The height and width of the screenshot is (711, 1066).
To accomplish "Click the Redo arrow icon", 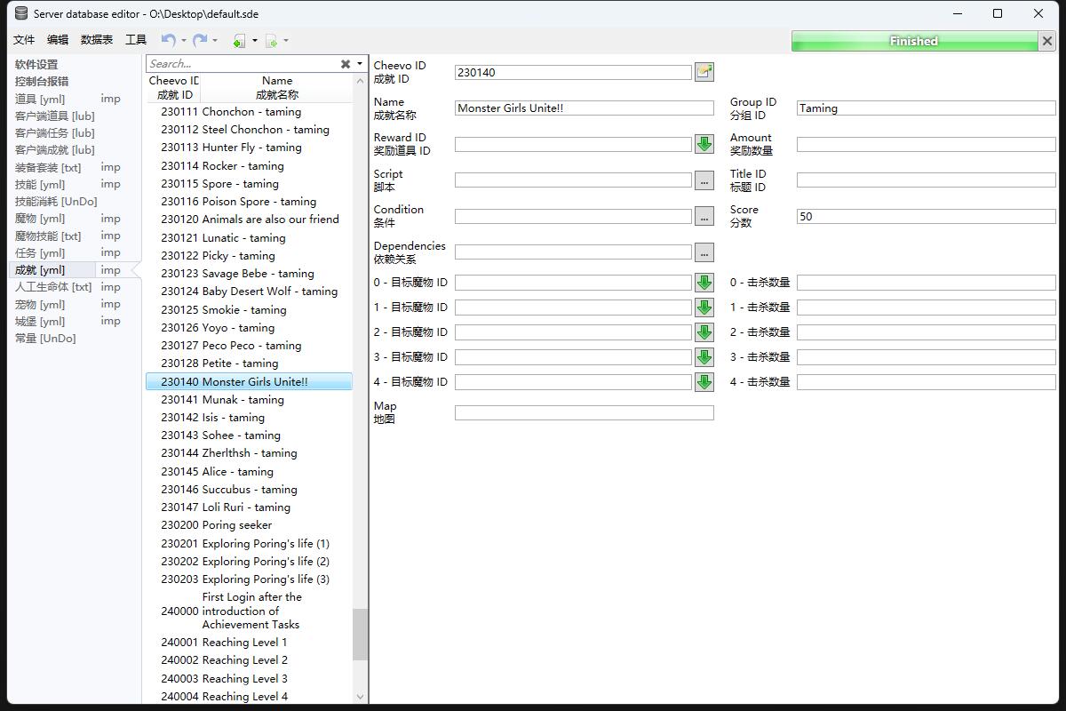I will click(x=200, y=40).
